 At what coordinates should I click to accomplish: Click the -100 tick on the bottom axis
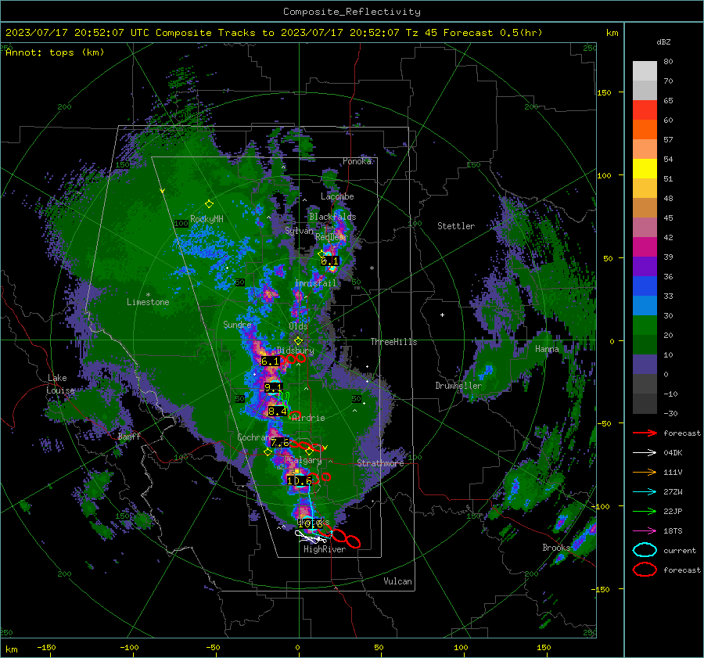point(129,647)
